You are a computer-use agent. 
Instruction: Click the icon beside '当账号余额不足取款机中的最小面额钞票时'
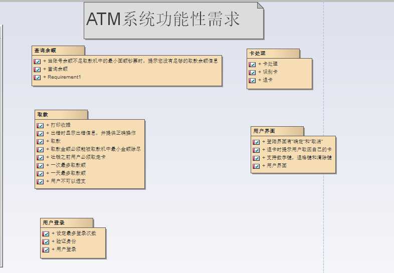coord(37,61)
